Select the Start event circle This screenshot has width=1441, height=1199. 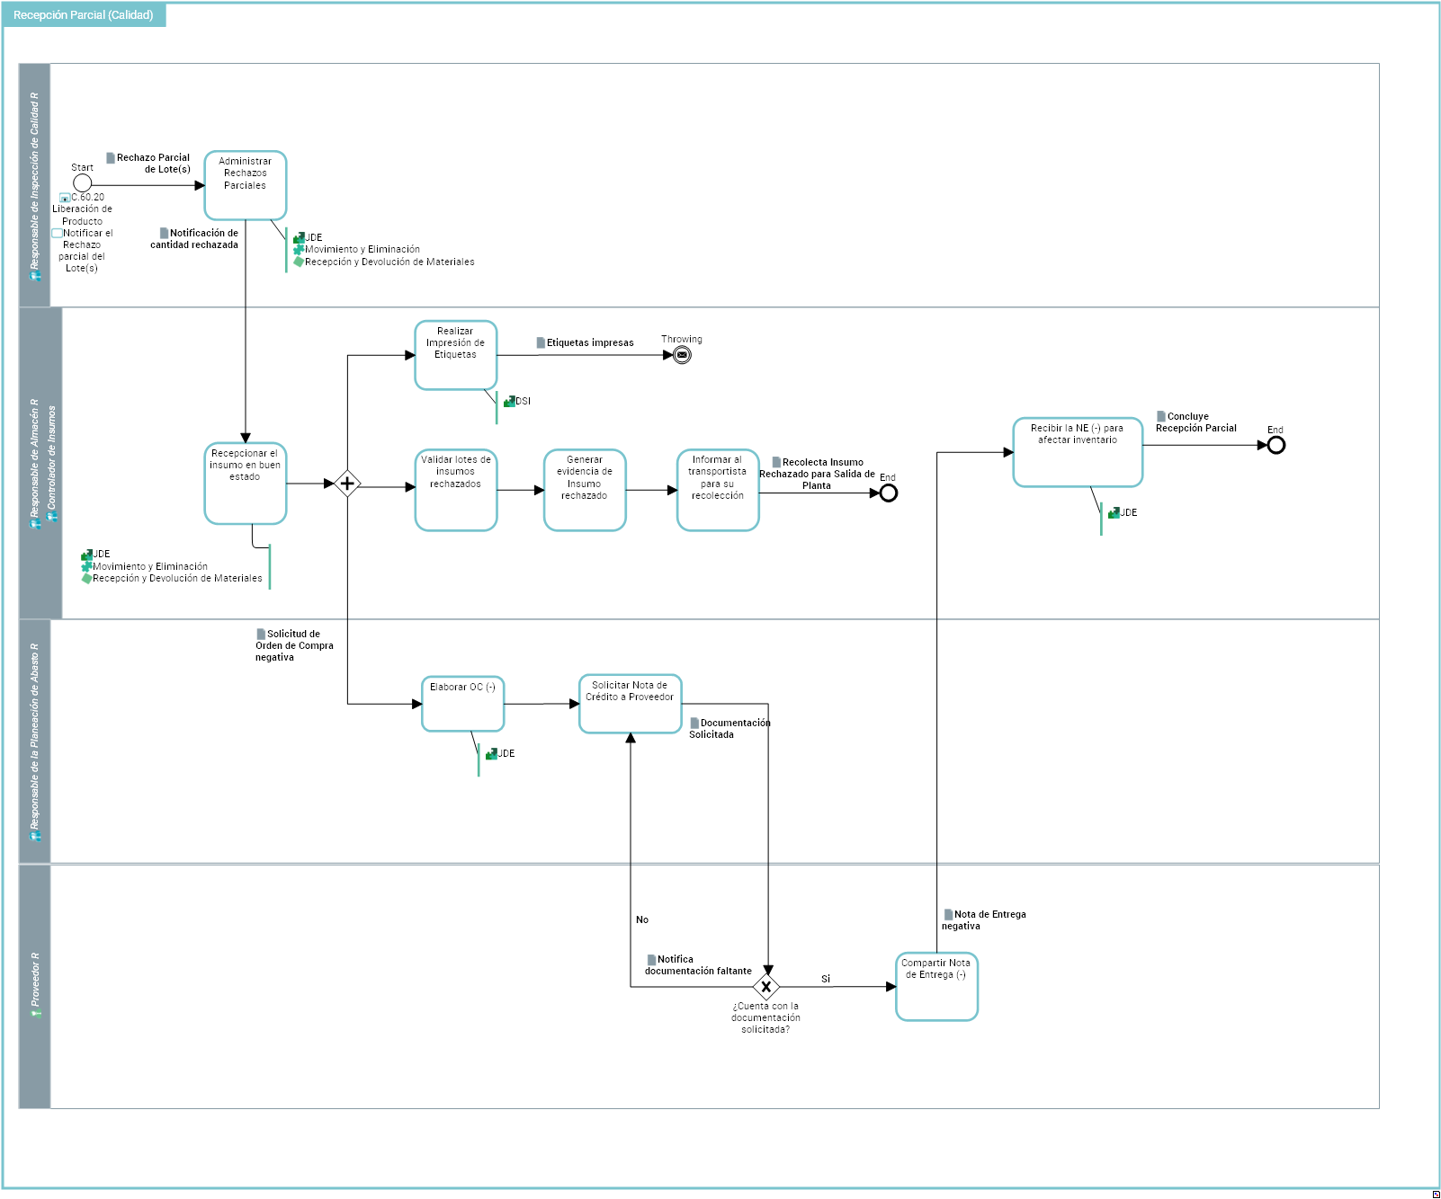tap(82, 183)
